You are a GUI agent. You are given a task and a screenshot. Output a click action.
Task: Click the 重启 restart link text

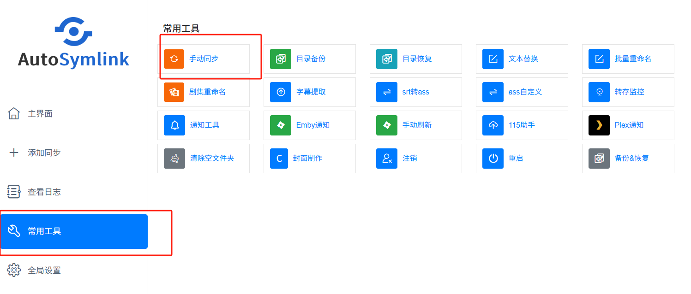[x=516, y=159]
